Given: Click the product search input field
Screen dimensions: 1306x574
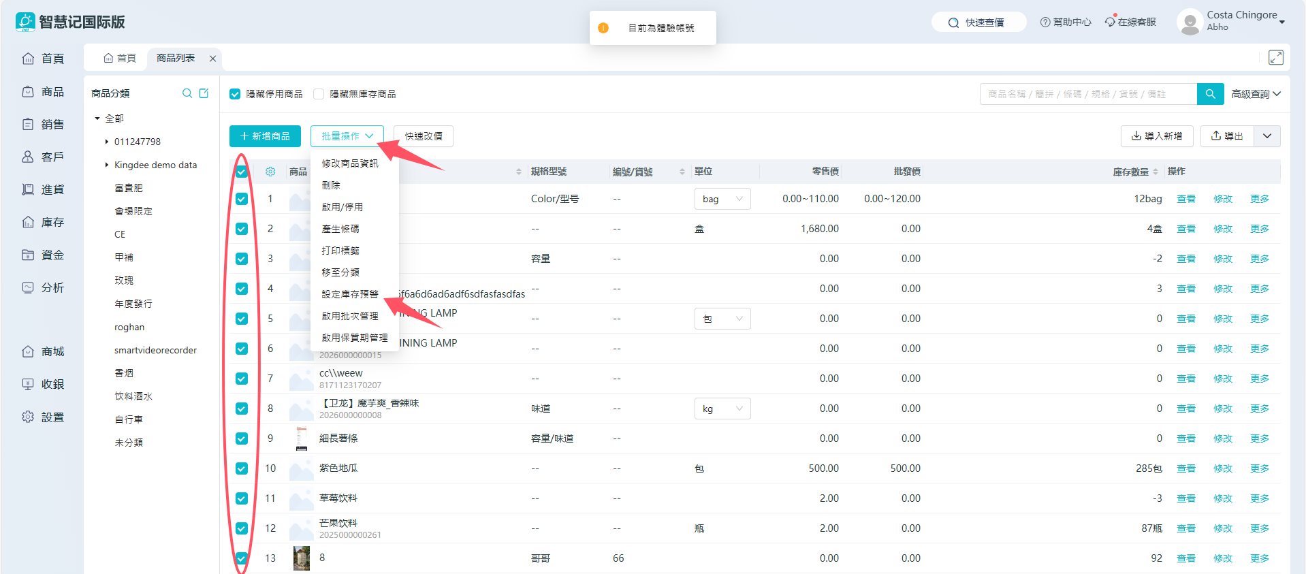Looking at the screenshot, I should [1087, 94].
